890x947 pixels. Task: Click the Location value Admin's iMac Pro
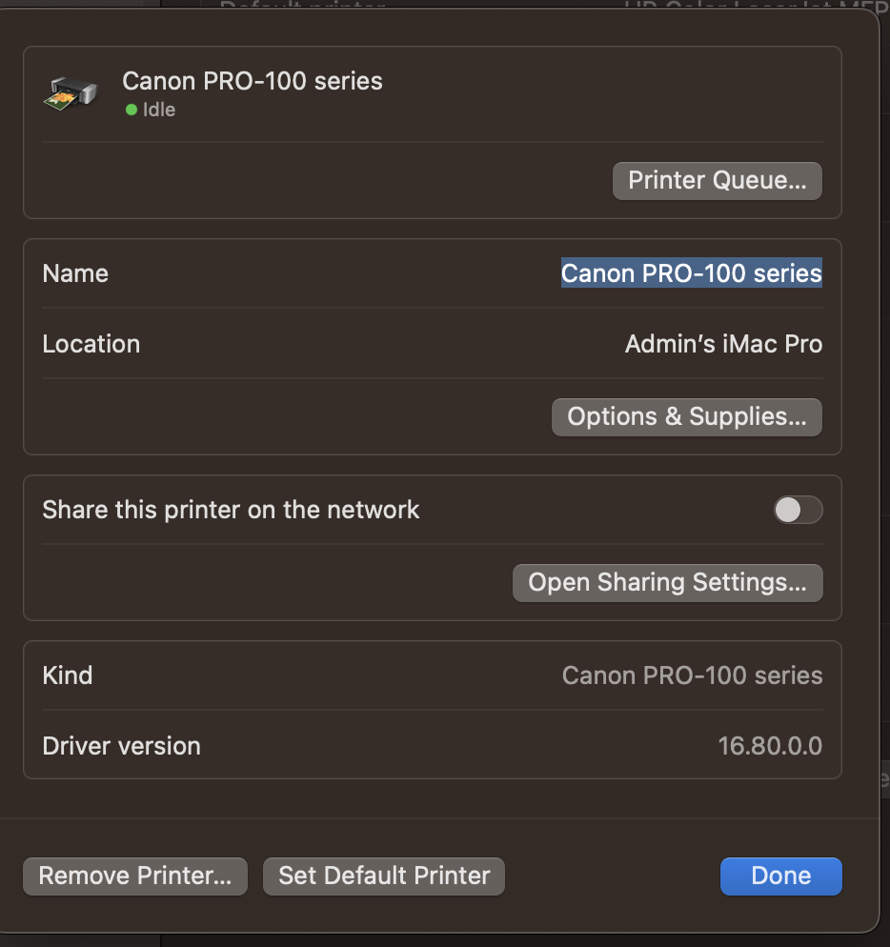tap(723, 344)
